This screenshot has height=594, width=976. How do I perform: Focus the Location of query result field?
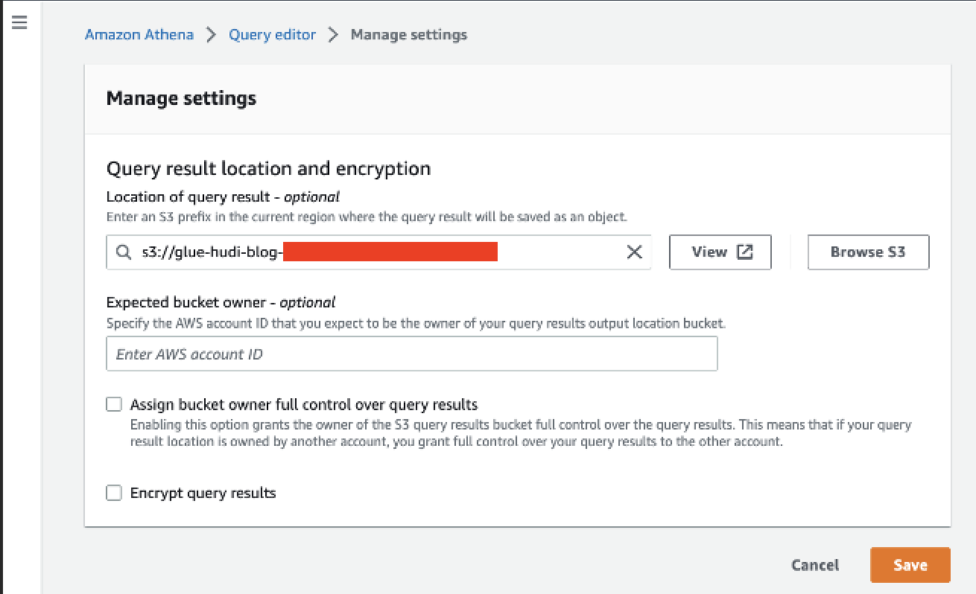(387, 252)
